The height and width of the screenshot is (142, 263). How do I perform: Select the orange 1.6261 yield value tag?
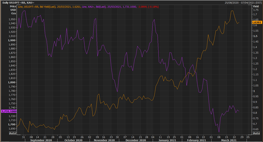pos(257,22)
